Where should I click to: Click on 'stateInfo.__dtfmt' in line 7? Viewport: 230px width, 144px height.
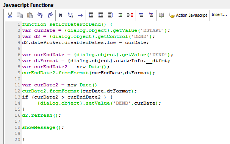coord(142,61)
